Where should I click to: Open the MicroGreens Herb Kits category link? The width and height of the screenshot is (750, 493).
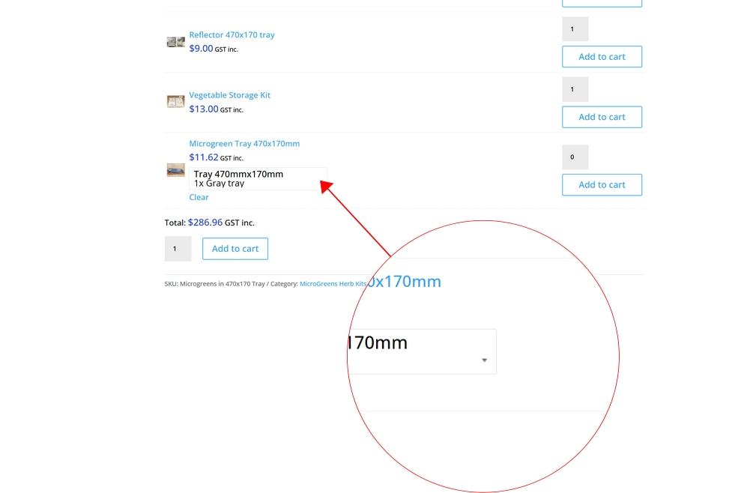[333, 284]
